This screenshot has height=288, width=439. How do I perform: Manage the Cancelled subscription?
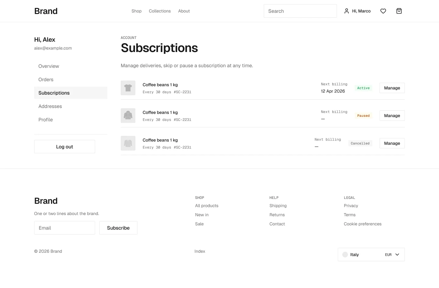pos(392,143)
